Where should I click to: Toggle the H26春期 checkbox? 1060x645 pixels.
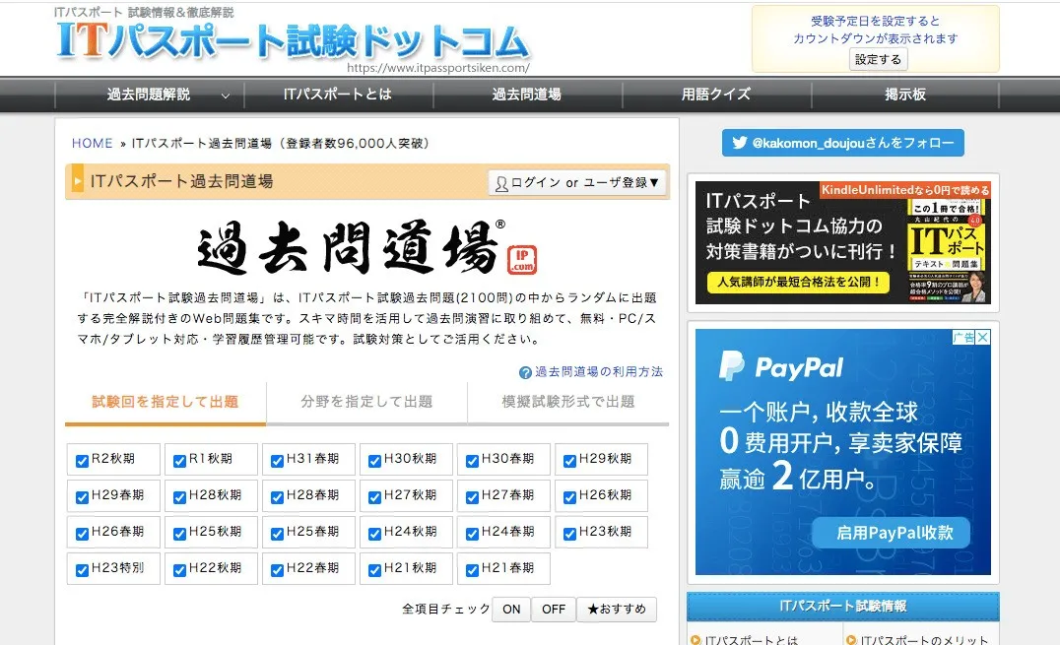[x=82, y=534]
